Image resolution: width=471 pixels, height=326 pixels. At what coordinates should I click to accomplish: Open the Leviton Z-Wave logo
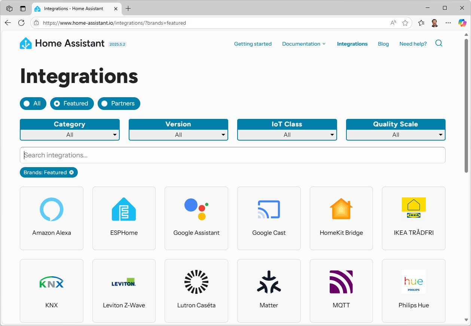click(124, 282)
